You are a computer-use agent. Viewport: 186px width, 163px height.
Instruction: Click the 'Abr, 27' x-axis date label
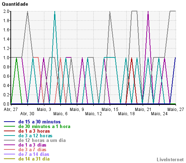click(x=11, y=109)
